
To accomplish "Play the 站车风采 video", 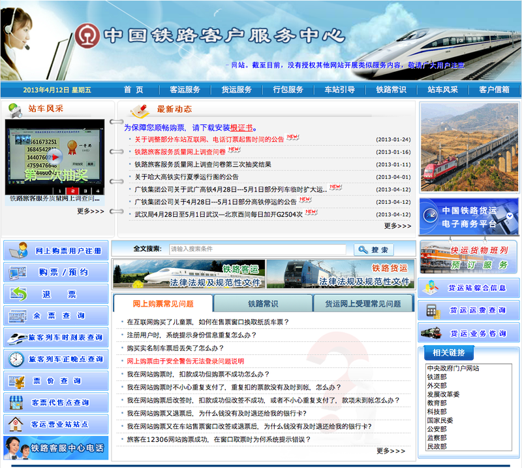I will click(x=55, y=156).
